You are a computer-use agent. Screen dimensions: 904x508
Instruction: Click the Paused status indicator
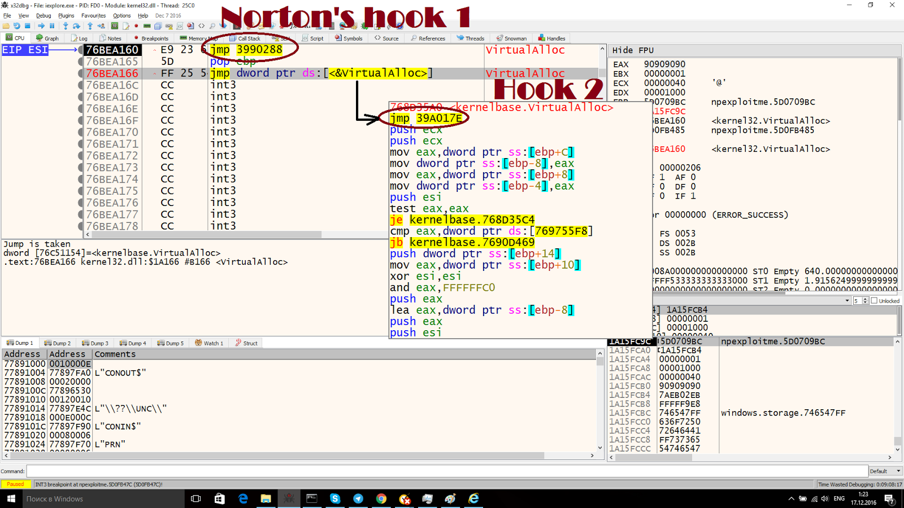click(15, 484)
